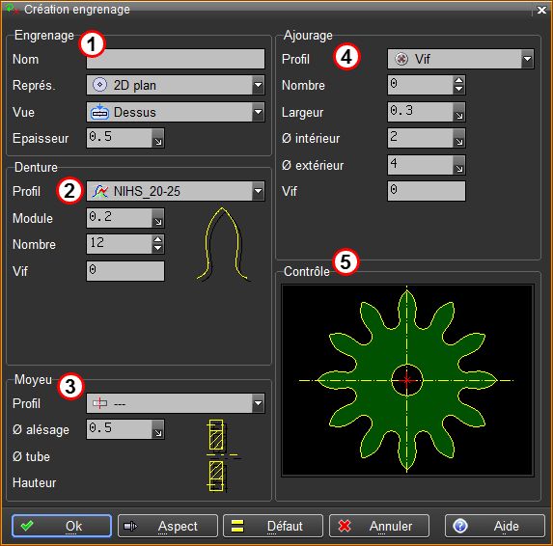Restore values with Défaut button
The width and height of the screenshot is (553, 546).
(273, 526)
